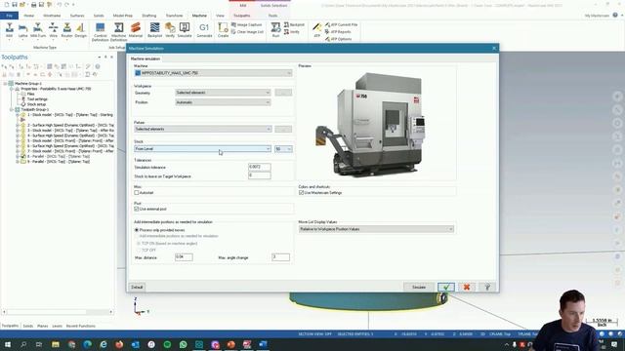Open the Fixture Selected elements dropdown
The image size is (625, 351).
[203, 129]
